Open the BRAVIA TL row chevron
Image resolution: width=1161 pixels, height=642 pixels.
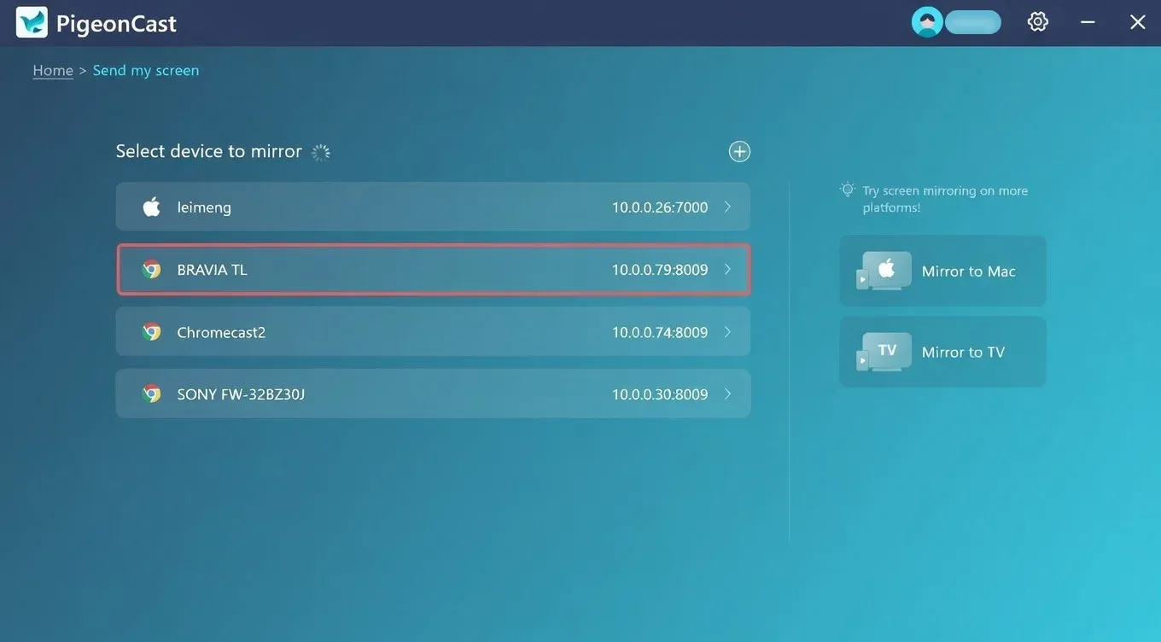tap(727, 270)
